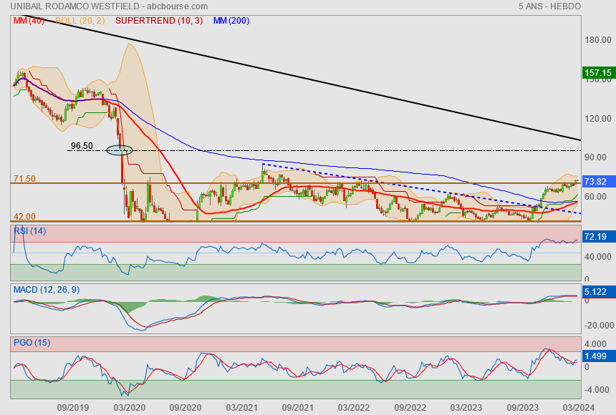The image size is (616, 415).
Task: Click the 09/2019 date on the time axis
Action: coord(72,408)
